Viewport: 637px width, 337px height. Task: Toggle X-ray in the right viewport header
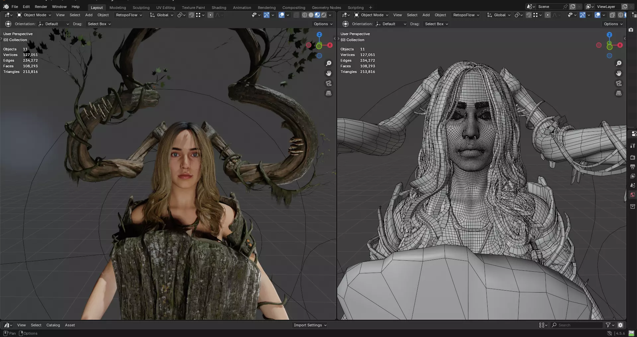612,15
